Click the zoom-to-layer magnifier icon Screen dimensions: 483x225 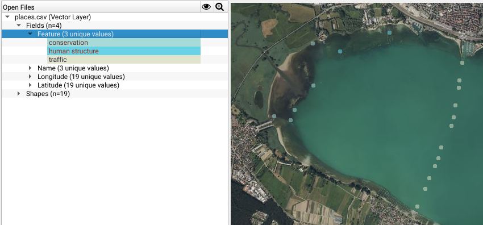coord(220,7)
